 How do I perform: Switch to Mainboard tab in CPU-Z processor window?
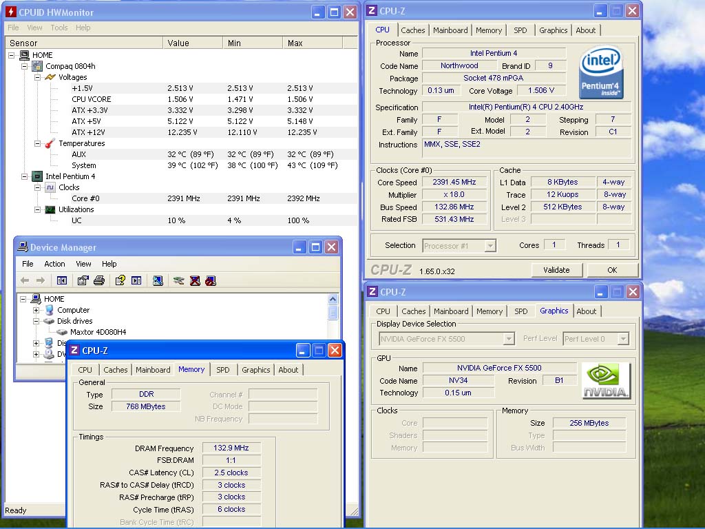(x=450, y=30)
